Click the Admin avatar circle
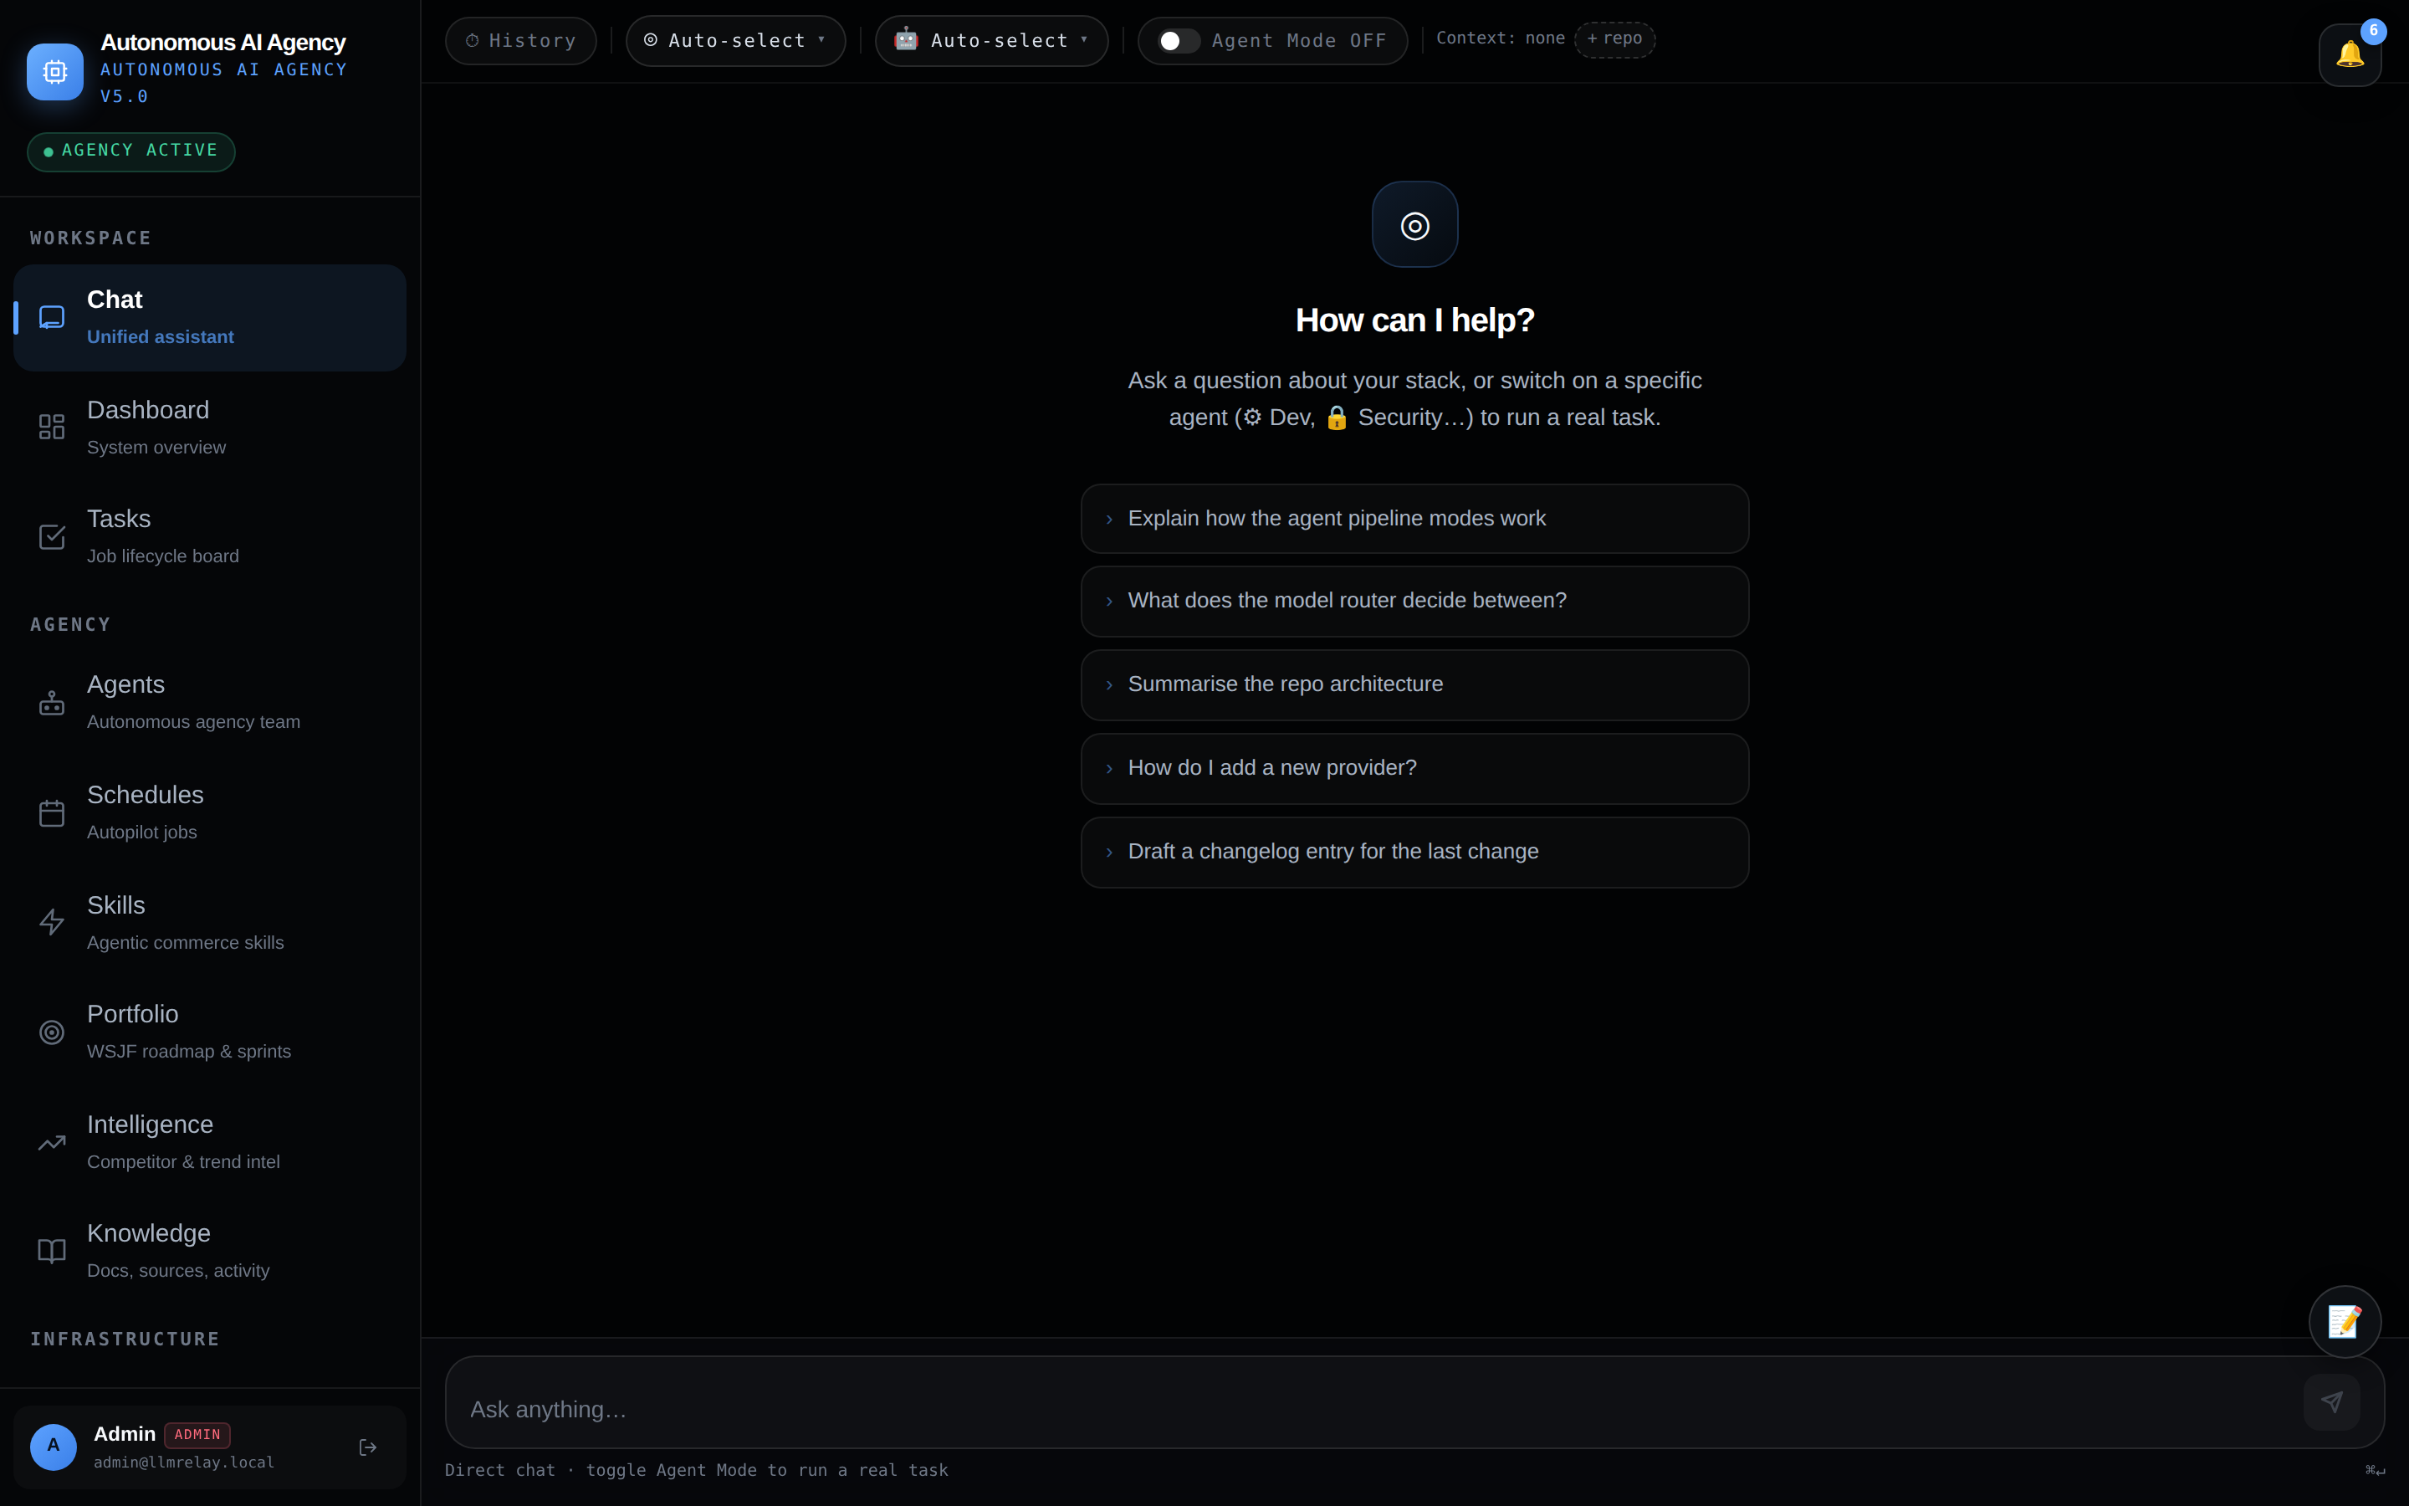 54,1447
